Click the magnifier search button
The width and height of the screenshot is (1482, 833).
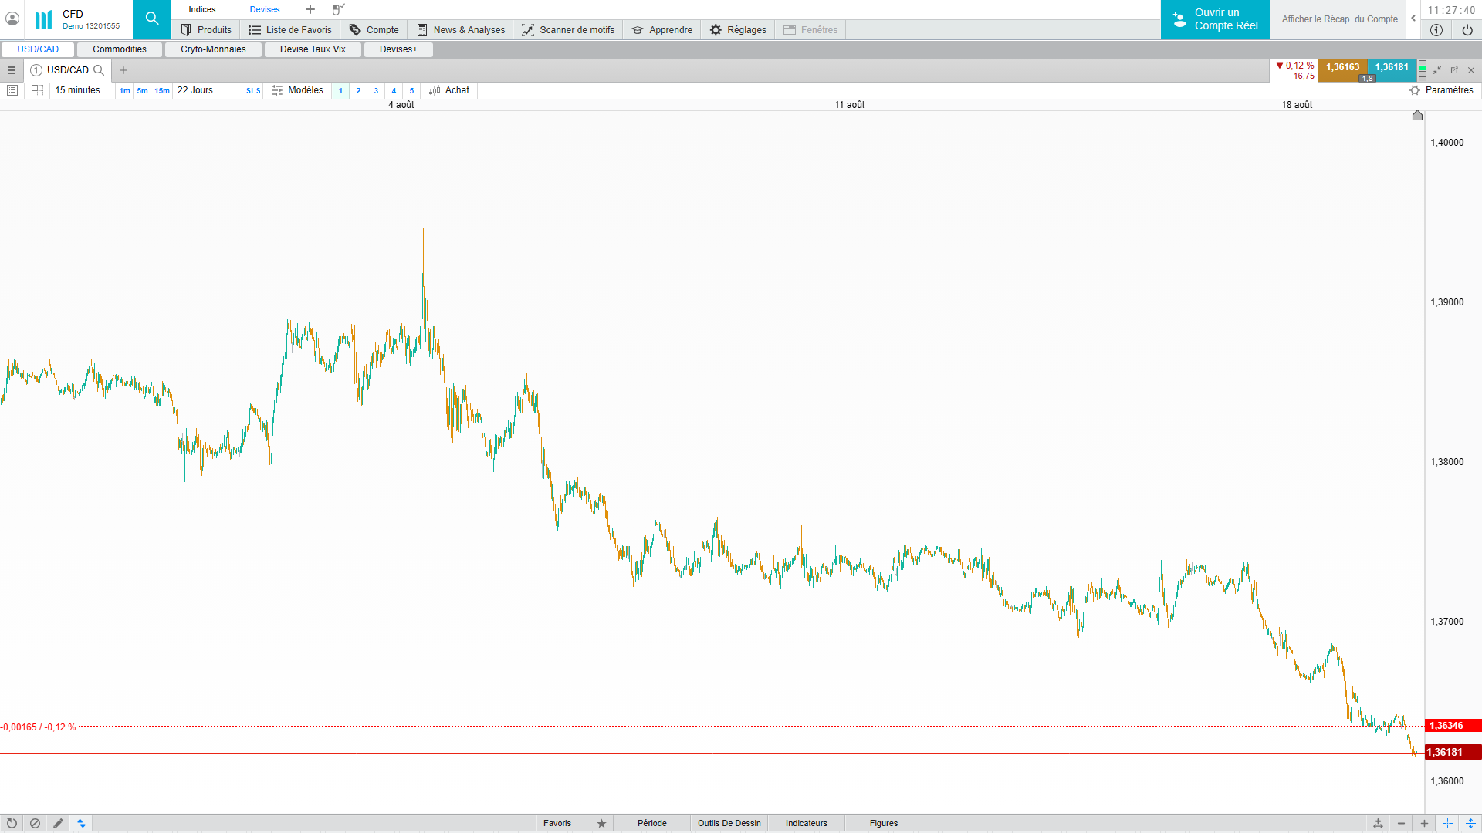click(152, 19)
